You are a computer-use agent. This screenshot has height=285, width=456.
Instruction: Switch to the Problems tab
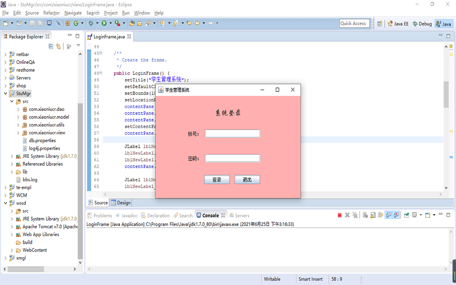(99, 215)
